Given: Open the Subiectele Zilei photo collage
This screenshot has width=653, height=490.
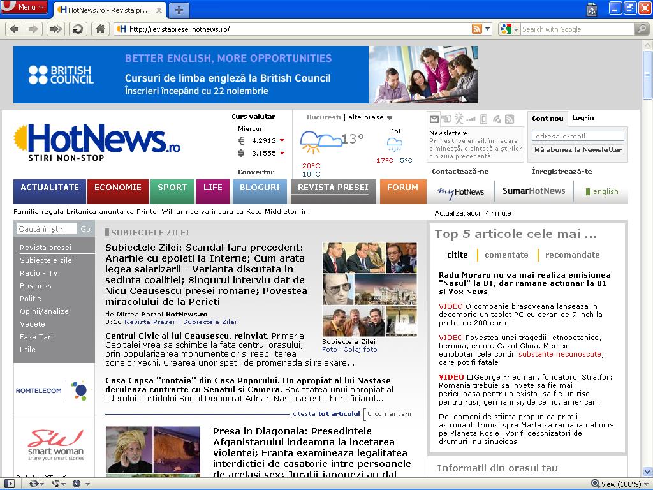Looking at the screenshot, I should coord(370,289).
